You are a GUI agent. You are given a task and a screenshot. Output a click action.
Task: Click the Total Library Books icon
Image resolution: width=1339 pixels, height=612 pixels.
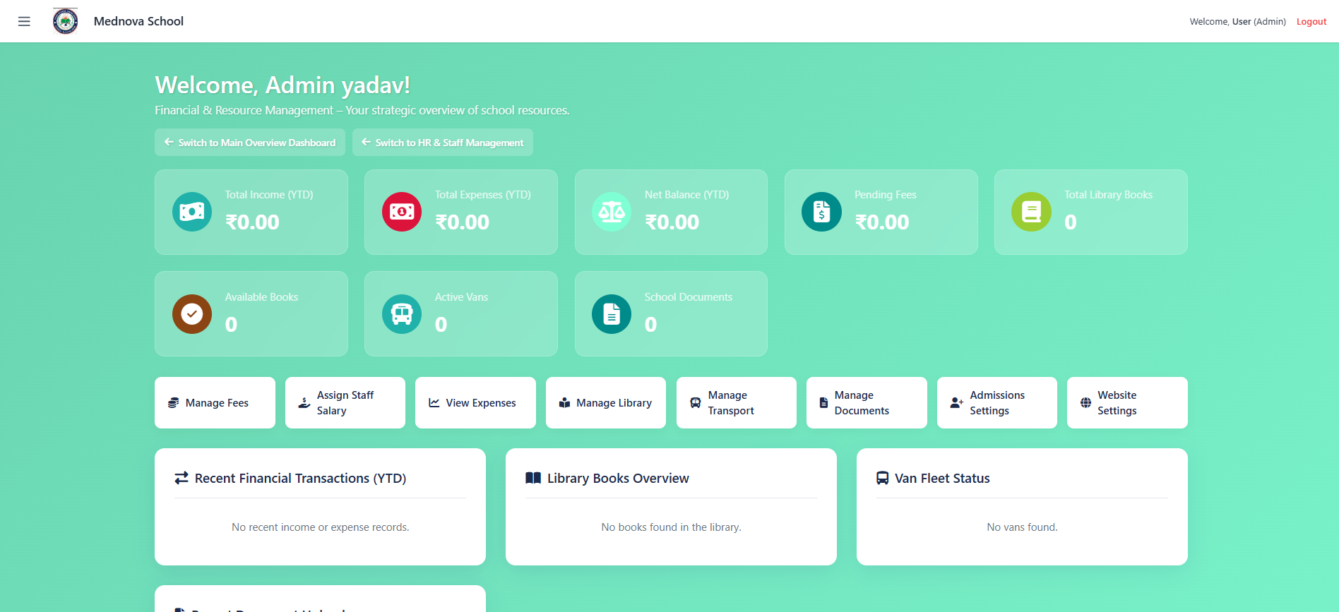tap(1031, 212)
